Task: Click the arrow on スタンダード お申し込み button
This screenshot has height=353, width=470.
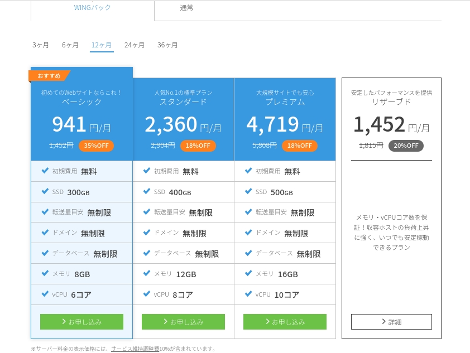Action: click(167, 322)
